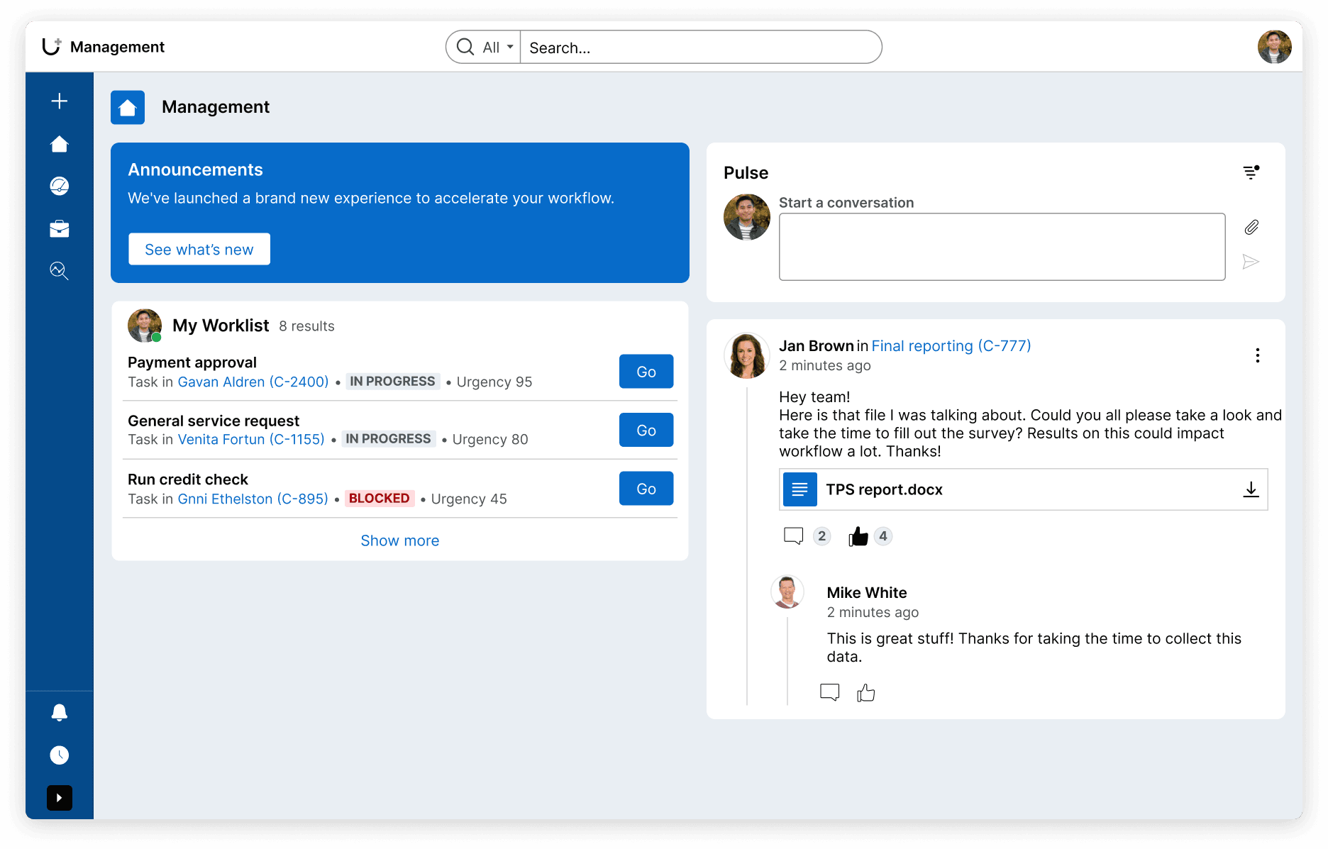Click the Payment approval task title
1328x849 pixels.
pyautogui.click(x=192, y=362)
